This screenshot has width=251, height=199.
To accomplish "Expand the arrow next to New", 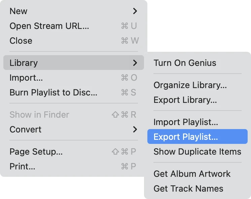I will pyautogui.click(x=135, y=11).
